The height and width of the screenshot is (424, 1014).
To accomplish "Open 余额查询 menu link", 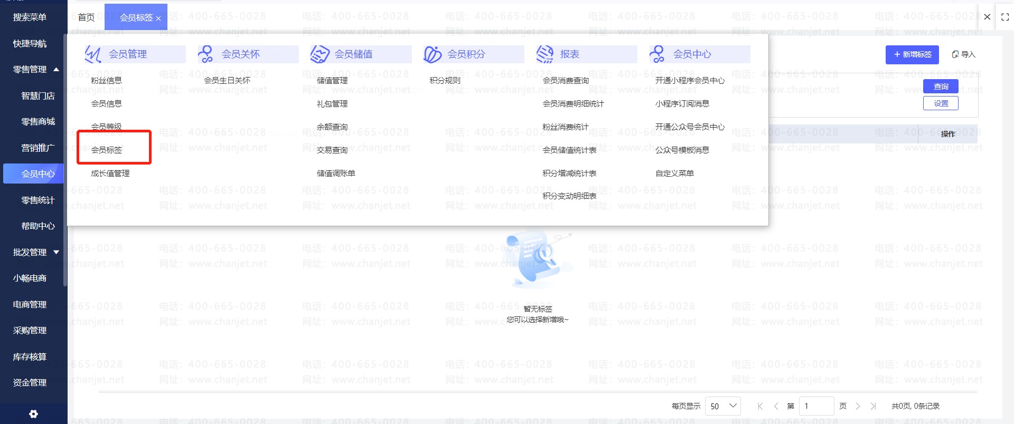I will pos(332,127).
